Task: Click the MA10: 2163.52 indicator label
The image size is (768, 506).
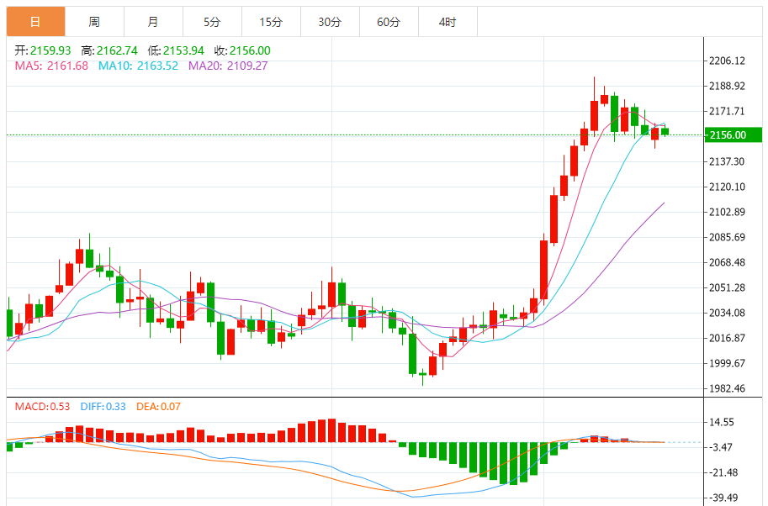Action: coord(138,66)
